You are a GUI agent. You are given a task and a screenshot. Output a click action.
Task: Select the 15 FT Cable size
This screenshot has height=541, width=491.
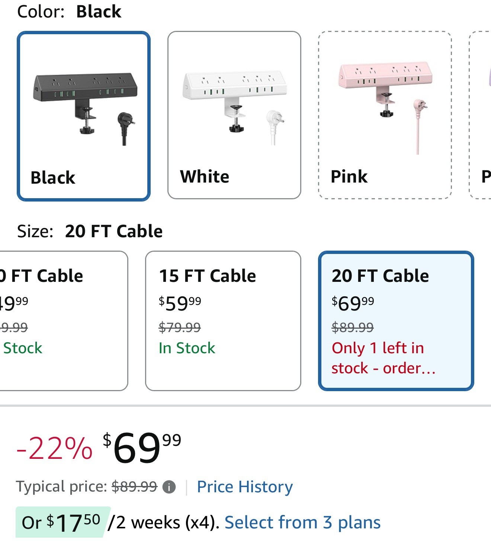pos(223,321)
